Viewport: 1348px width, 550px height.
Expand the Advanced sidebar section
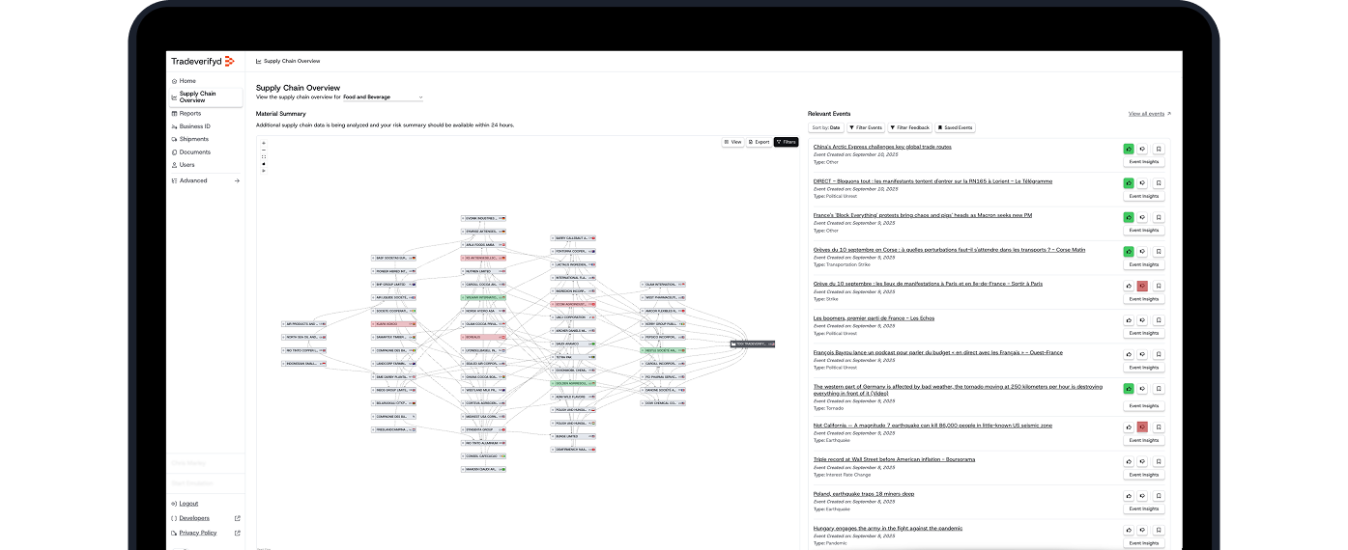point(205,180)
